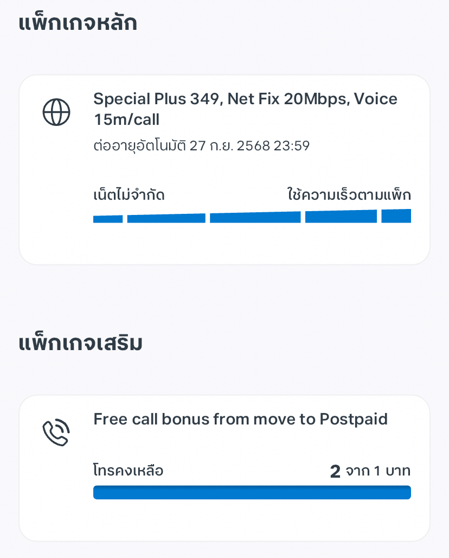Viewport: 449px width, 558px height.
Task: Select the add-on package card body
Action: [224, 468]
